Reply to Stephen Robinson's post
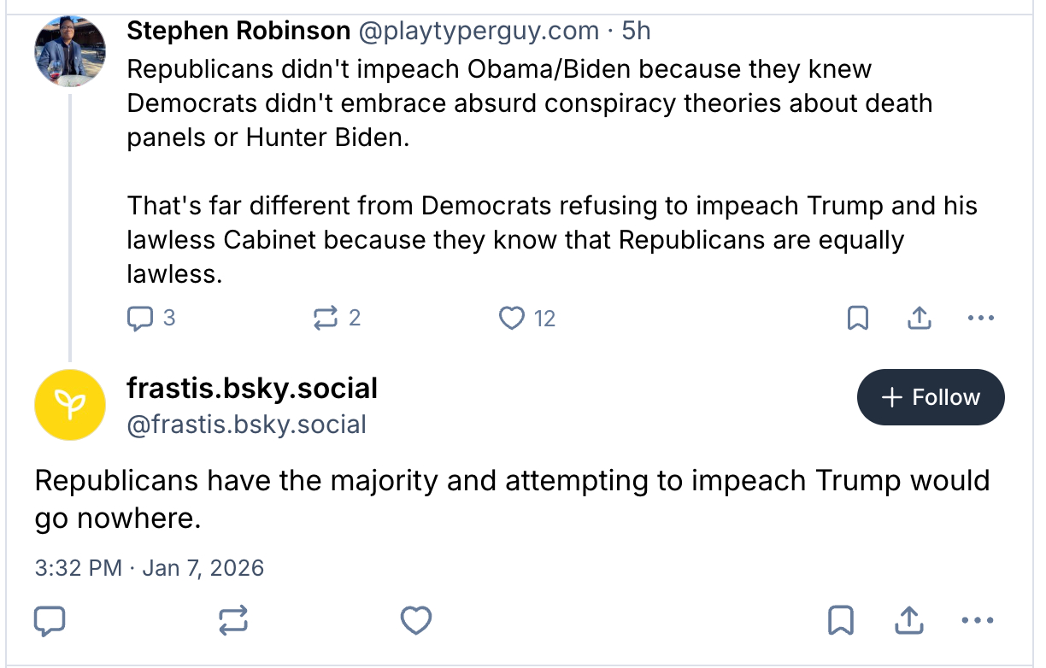This screenshot has width=1046, height=668. coord(139,319)
